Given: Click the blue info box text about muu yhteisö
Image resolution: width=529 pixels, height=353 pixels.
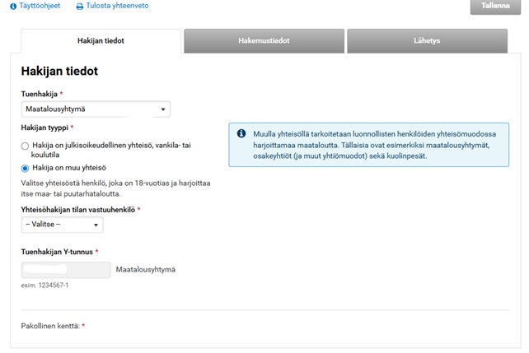Looking at the screenshot, I should point(375,145).
